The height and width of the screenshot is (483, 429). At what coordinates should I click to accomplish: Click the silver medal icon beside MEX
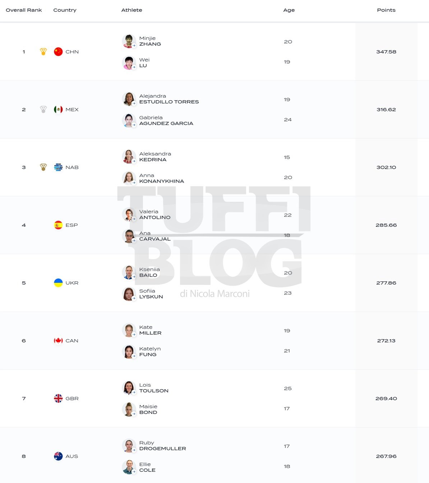coord(43,110)
